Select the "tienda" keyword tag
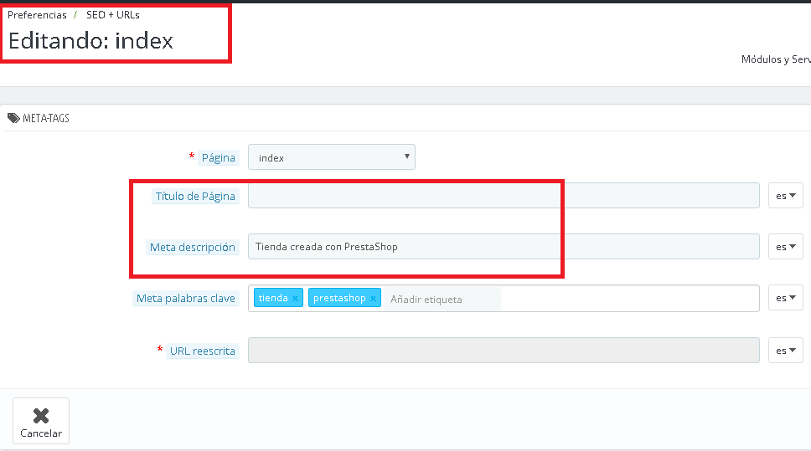The image size is (811, 451). click(272, 298)
